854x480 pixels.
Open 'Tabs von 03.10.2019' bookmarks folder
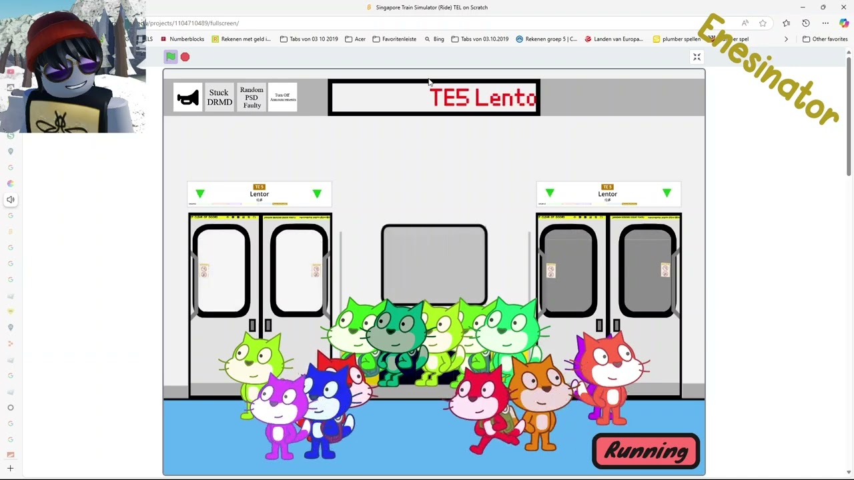(480, 39)
